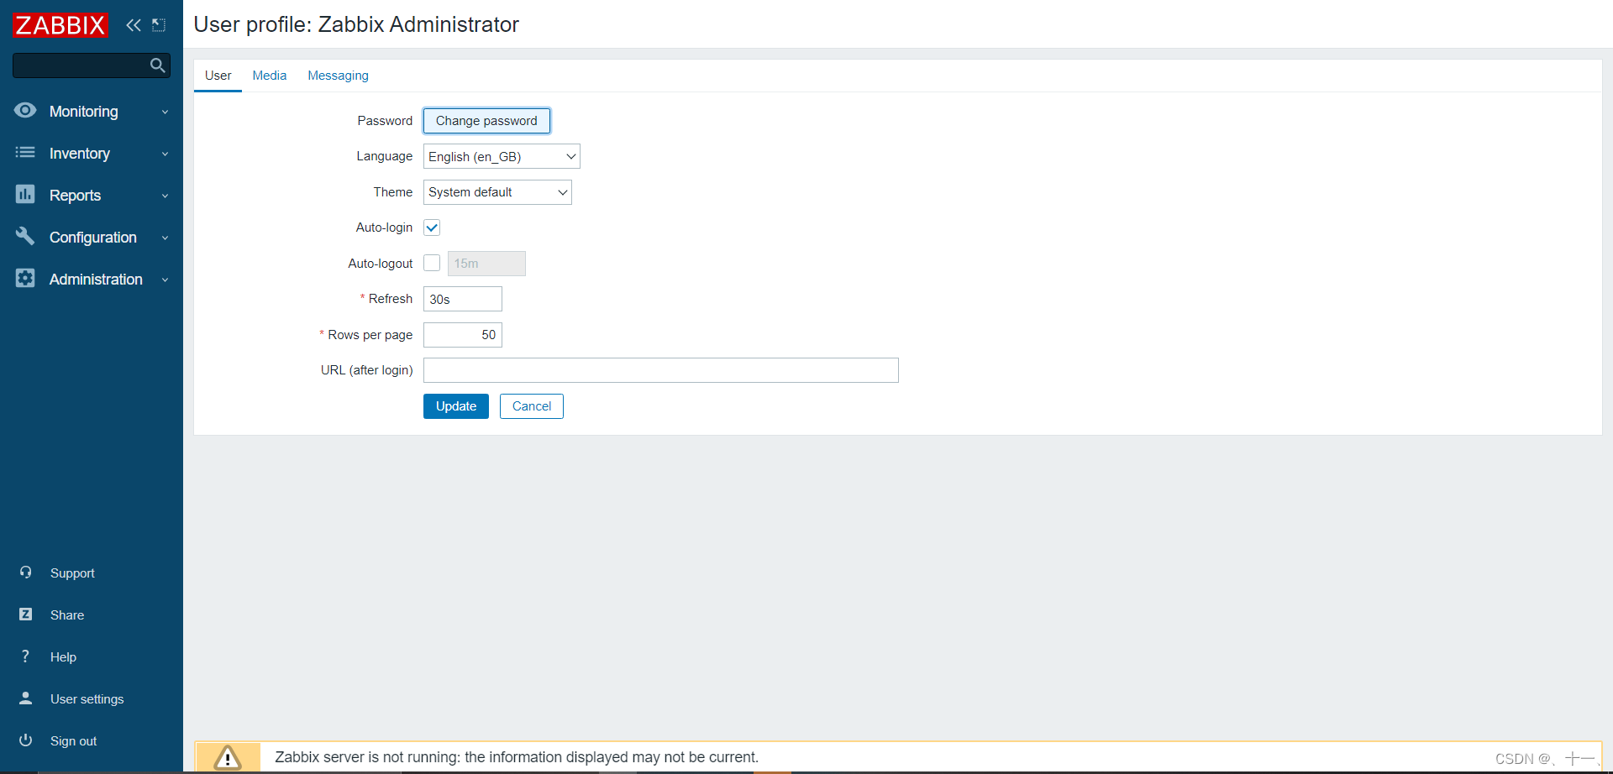The height and width of the screenshot is (774, 1613).
Task: Click the Zabbix logo
Action: click(60, 25)
